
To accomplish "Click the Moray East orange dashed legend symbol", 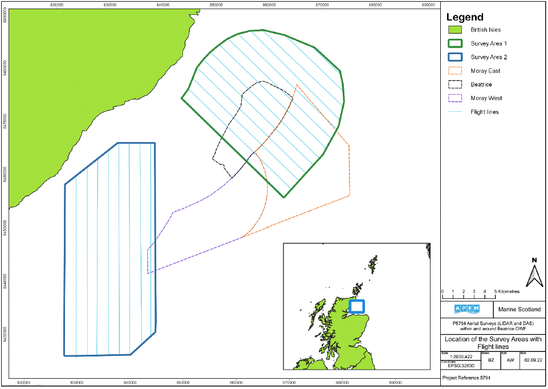I will tap(455, 71).
